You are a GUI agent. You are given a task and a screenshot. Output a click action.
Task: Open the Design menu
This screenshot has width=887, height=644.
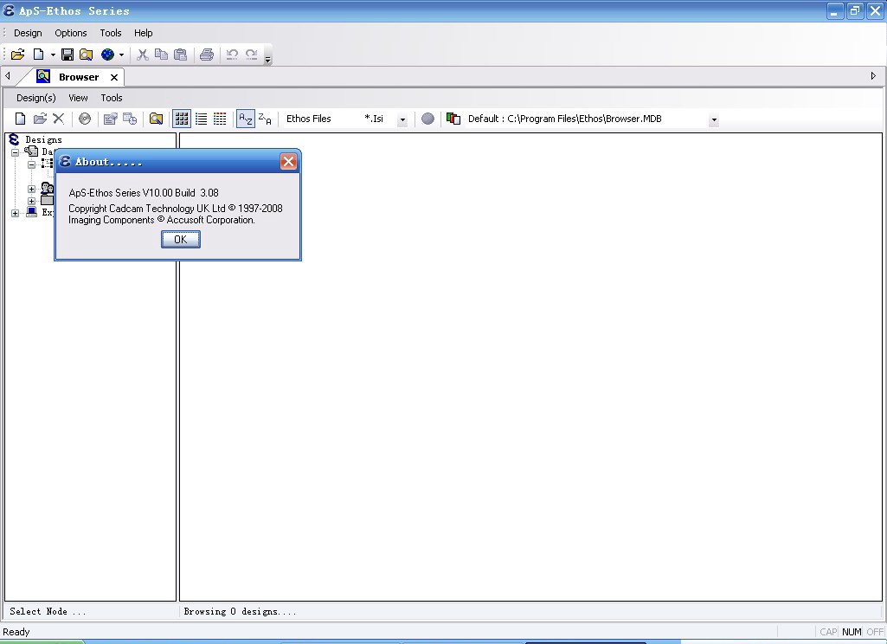click(28, 33)
